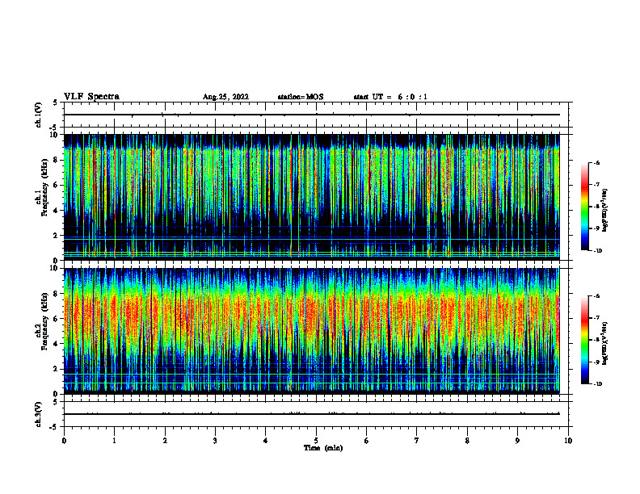640x494 pixels.
Task: Select the date text "Aug.25, 2022"
Action: click(225, 97)
